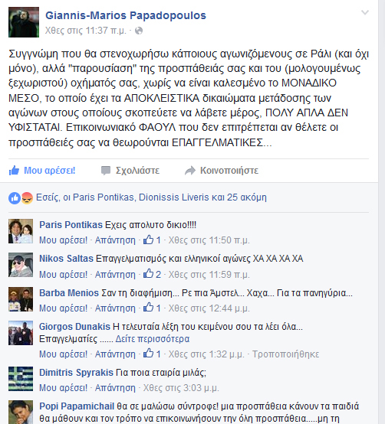385x424 pixels.
Task: Toggle Μου αρέσει! on Dimitris Spyrakis comment
Action: [x=63, y=388]
